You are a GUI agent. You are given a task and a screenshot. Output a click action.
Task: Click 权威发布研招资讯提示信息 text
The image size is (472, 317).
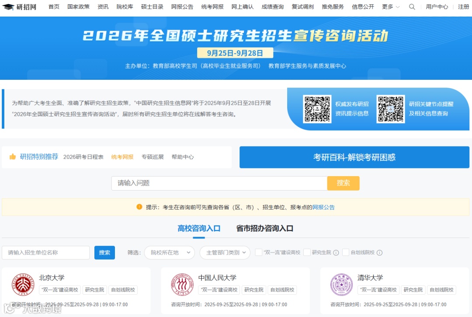click(352, 109)
